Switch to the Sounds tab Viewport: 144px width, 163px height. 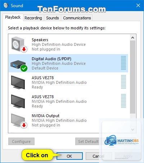point(53,18)
